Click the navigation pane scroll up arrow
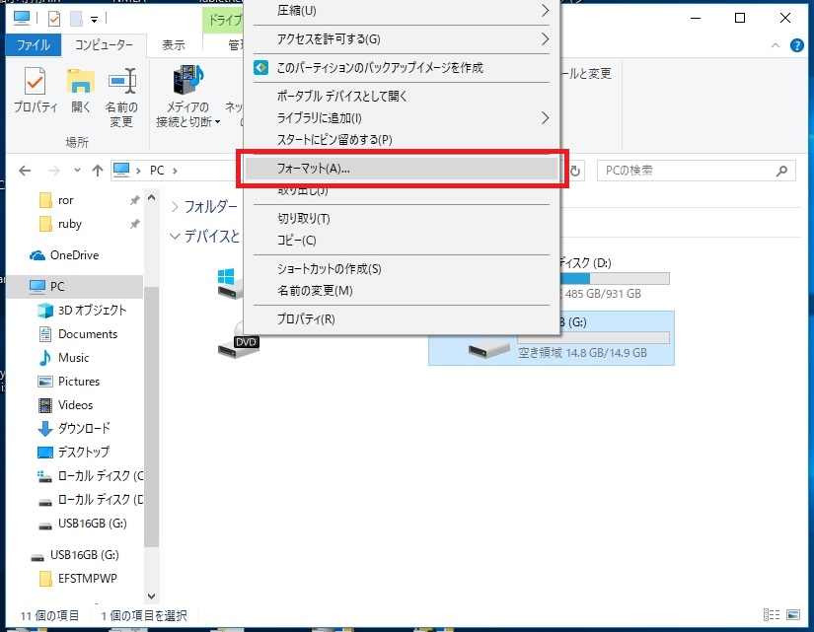The image size is (814, 632). point(152,198)
